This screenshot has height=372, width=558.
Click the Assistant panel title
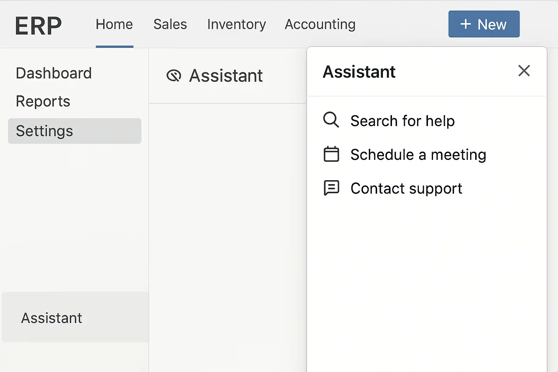[359, 72]
